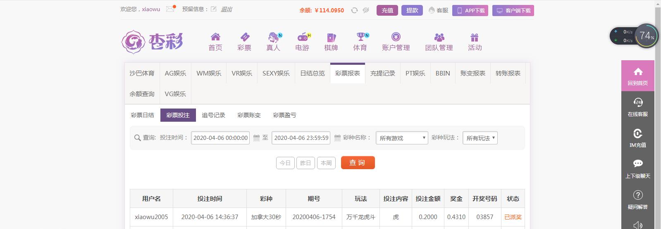Open calendar icon for end date
The height and width of the screenshot is (229, 661).
[337, 137]
